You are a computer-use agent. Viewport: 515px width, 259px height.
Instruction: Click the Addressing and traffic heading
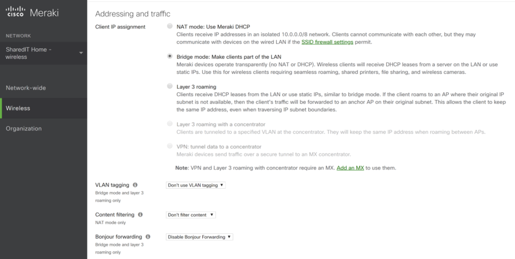[x=133, y=14]
